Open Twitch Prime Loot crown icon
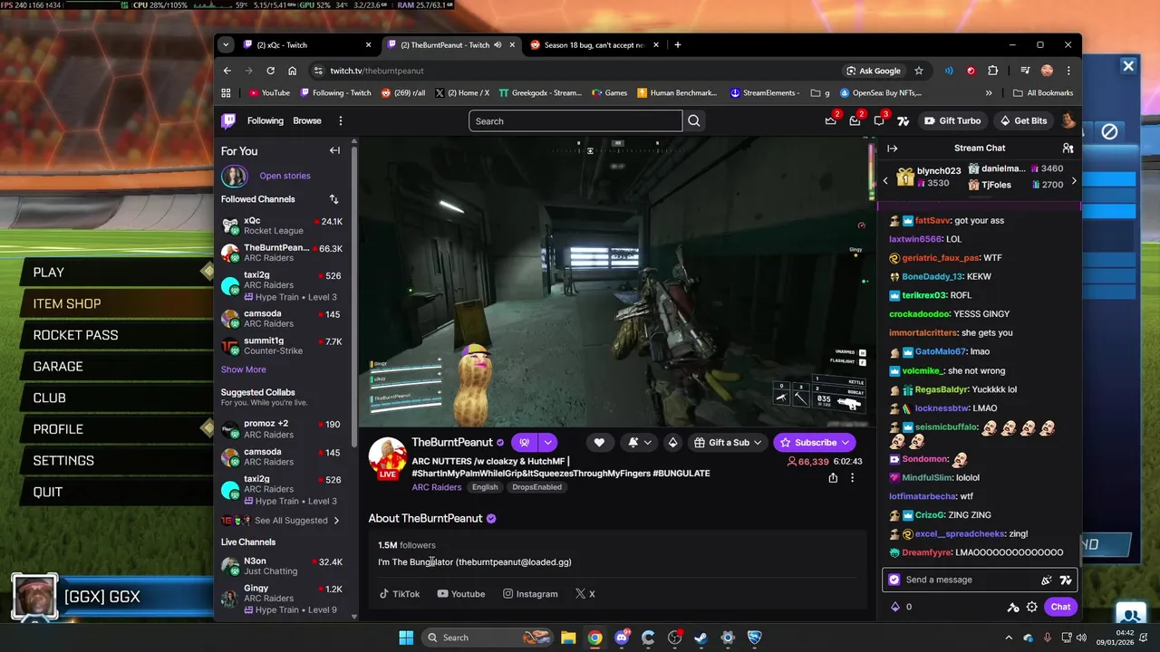This screenshot has width=1160, height=652. 830,121
